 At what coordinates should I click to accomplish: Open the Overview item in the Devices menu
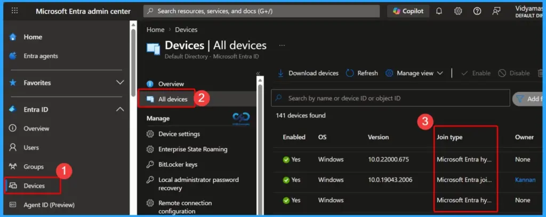[171, 84]
